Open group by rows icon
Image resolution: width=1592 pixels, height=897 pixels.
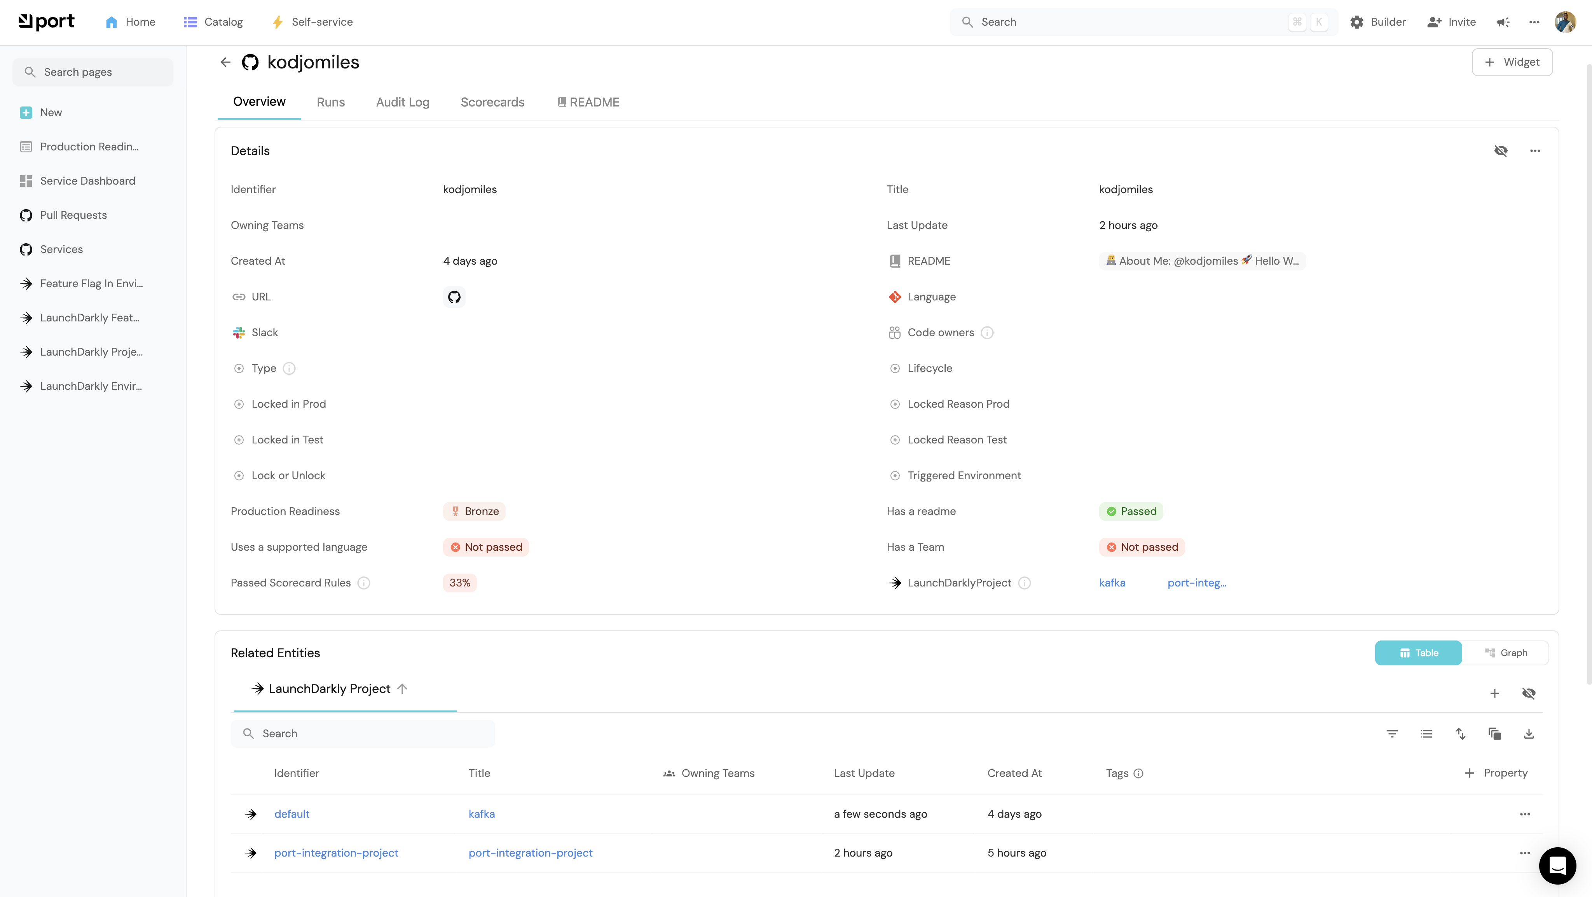coord(1426,734)
